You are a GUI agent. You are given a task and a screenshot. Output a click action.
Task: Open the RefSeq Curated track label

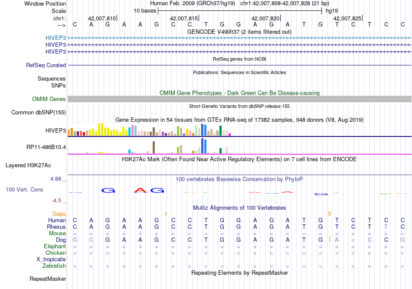46,65
